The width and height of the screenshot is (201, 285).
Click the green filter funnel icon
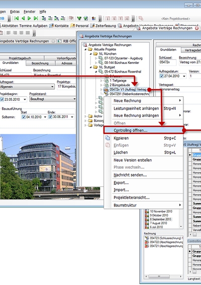pos(79,18)
